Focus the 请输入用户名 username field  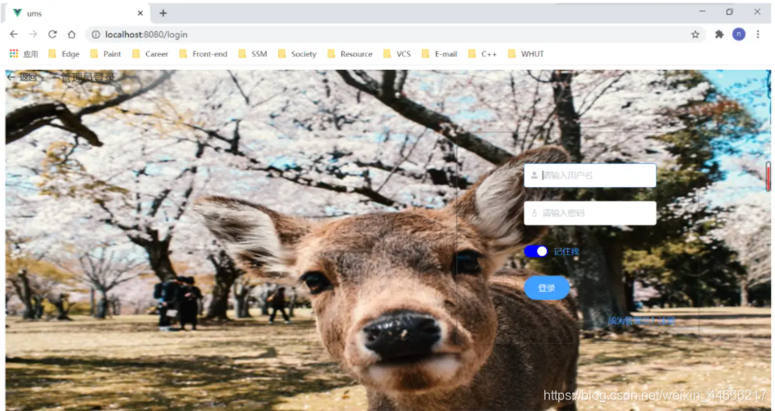(590, 176)
